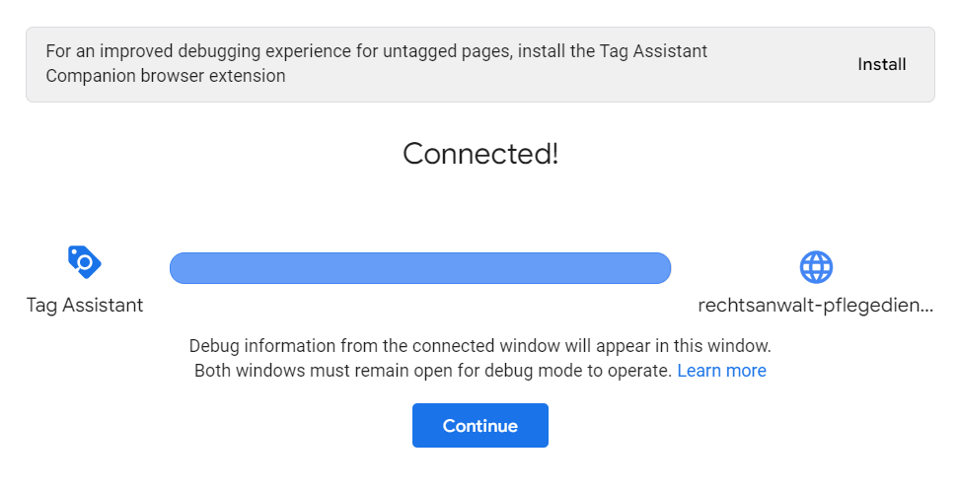Open the Learn more link
The height and width of the screenshot is (490, 958).
click(721, 371)
